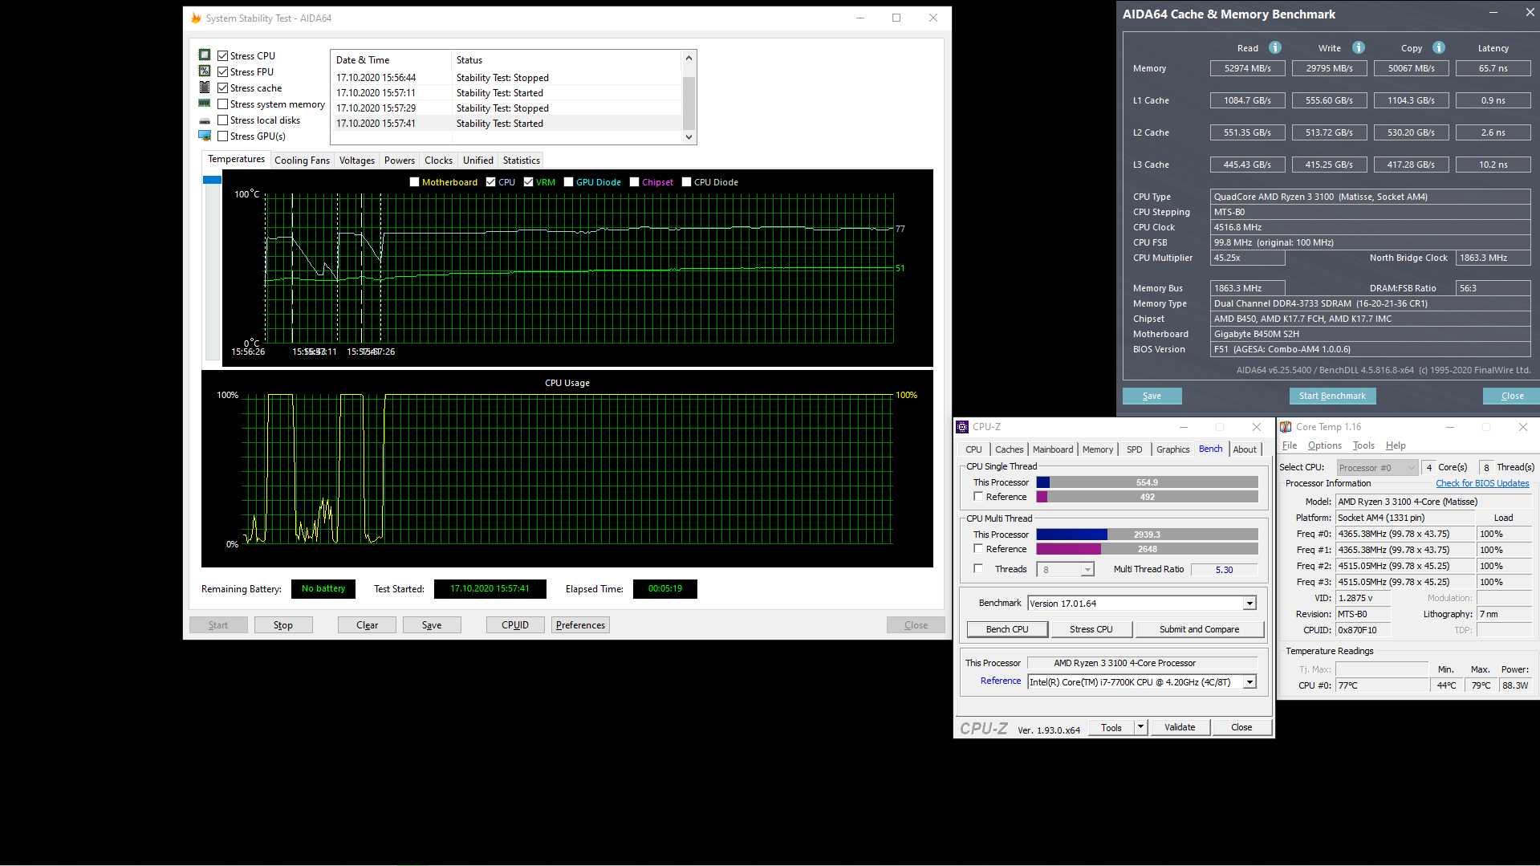Enable Stress GPU(s) checkbox
The image size is (1540, 866).
[x=223, y=136]
